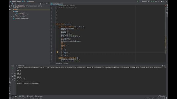The height and width of the screenshot is (99, 177).
Task: Toggle scroll to end in Run console
Action: point(15,76)
